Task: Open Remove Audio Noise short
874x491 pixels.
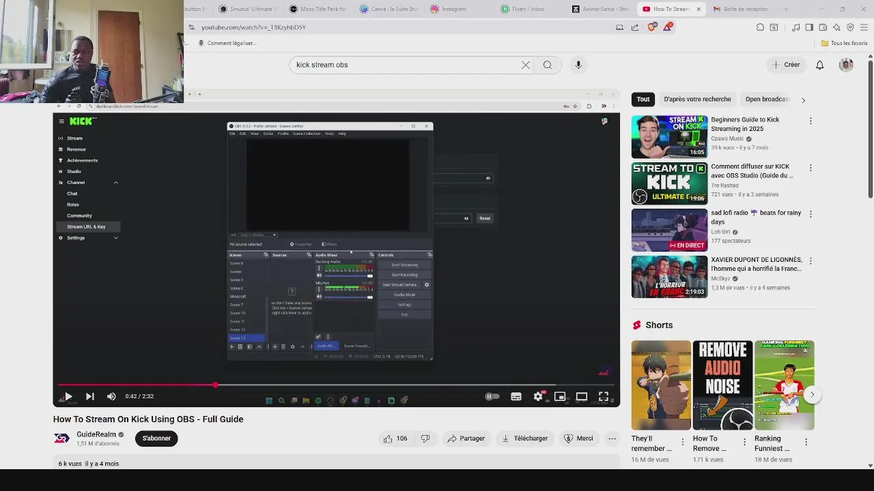Action: pos(722,385)
